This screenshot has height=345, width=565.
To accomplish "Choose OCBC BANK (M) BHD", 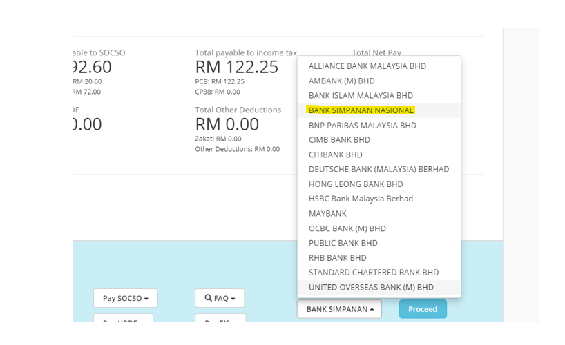I will pos(379,228).
